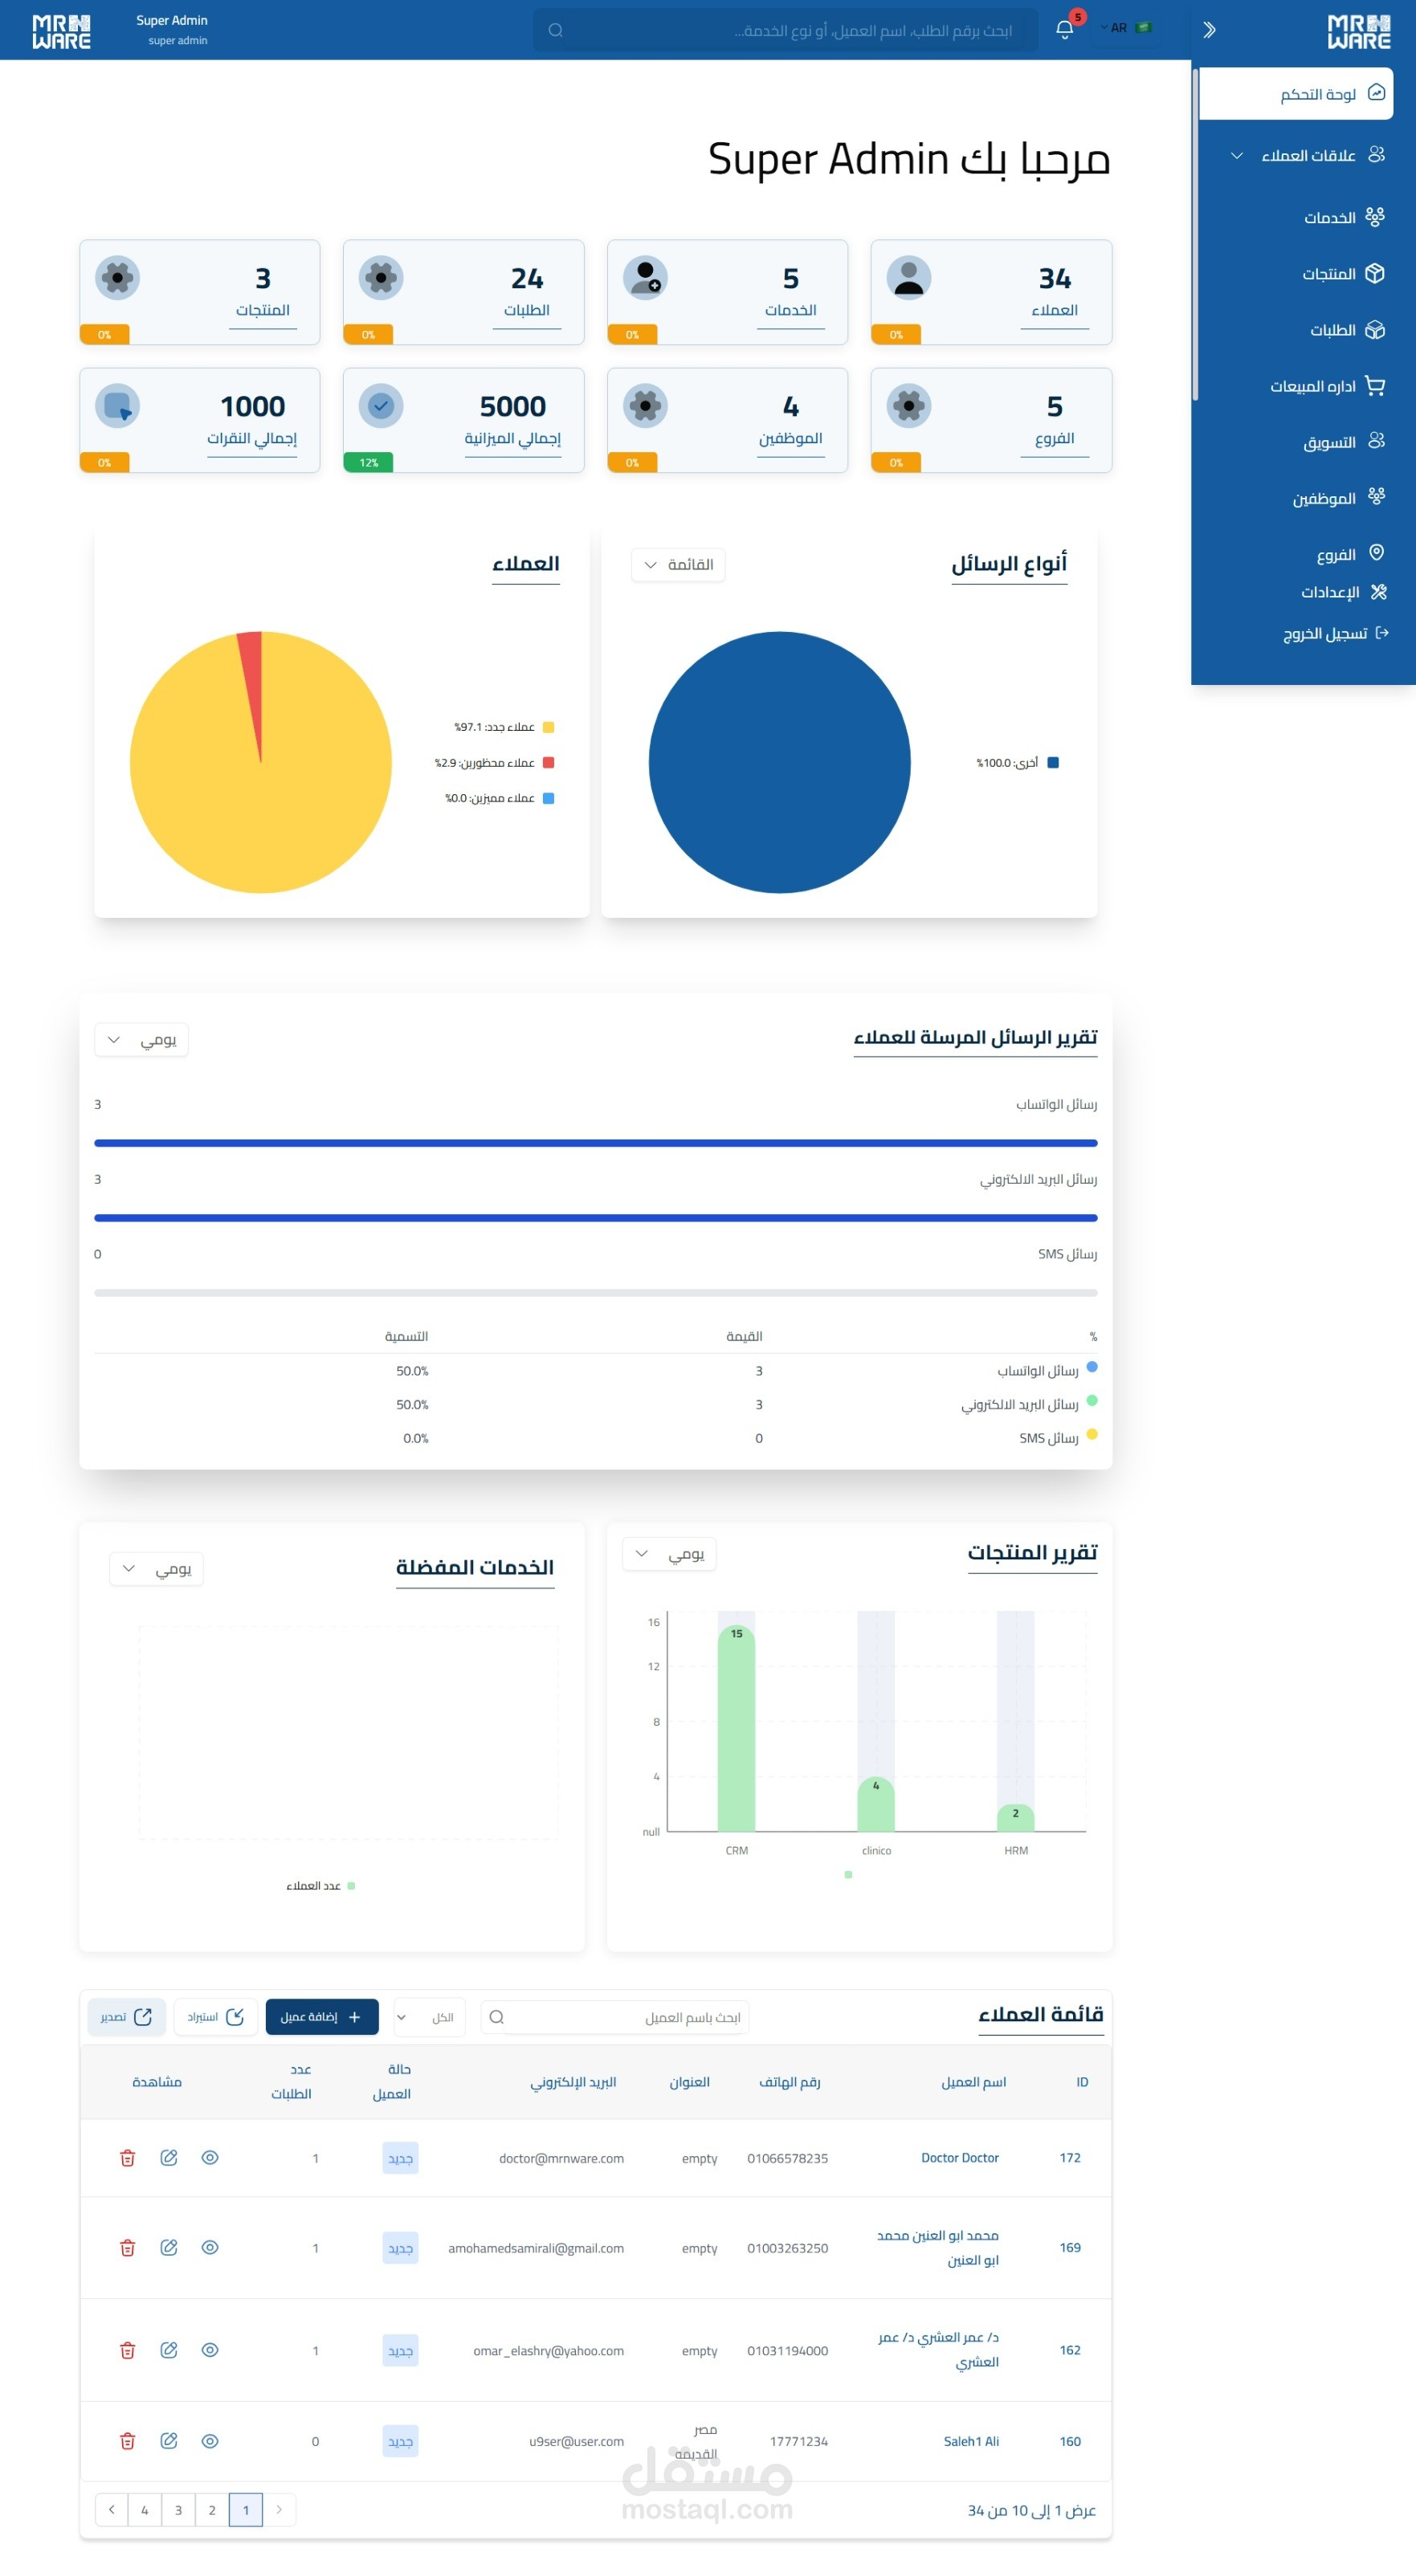This screenshot has height=2576, width=1416.
Task: Toggle the 'أخرى' message type legend entry
Action: (1017, 763)
